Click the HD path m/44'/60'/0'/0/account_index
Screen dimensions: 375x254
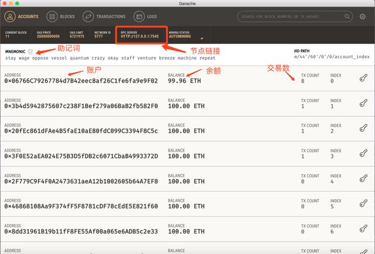click(332, 57)
